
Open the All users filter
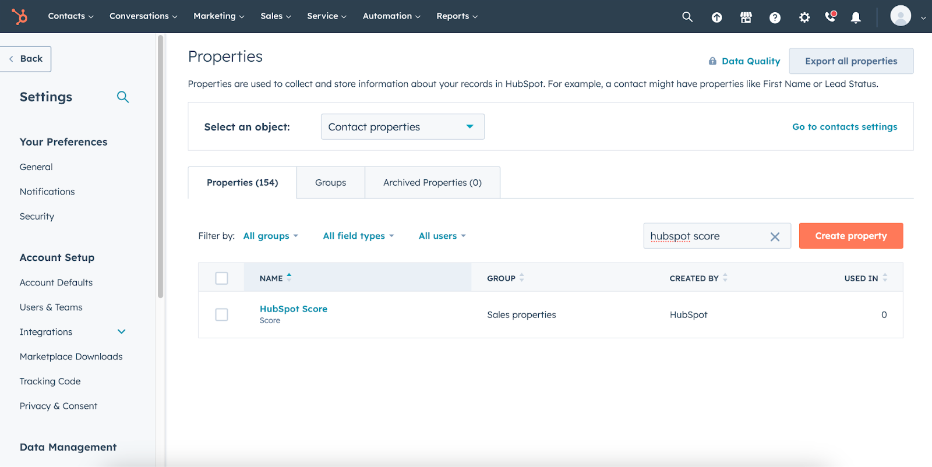point(442,236)
